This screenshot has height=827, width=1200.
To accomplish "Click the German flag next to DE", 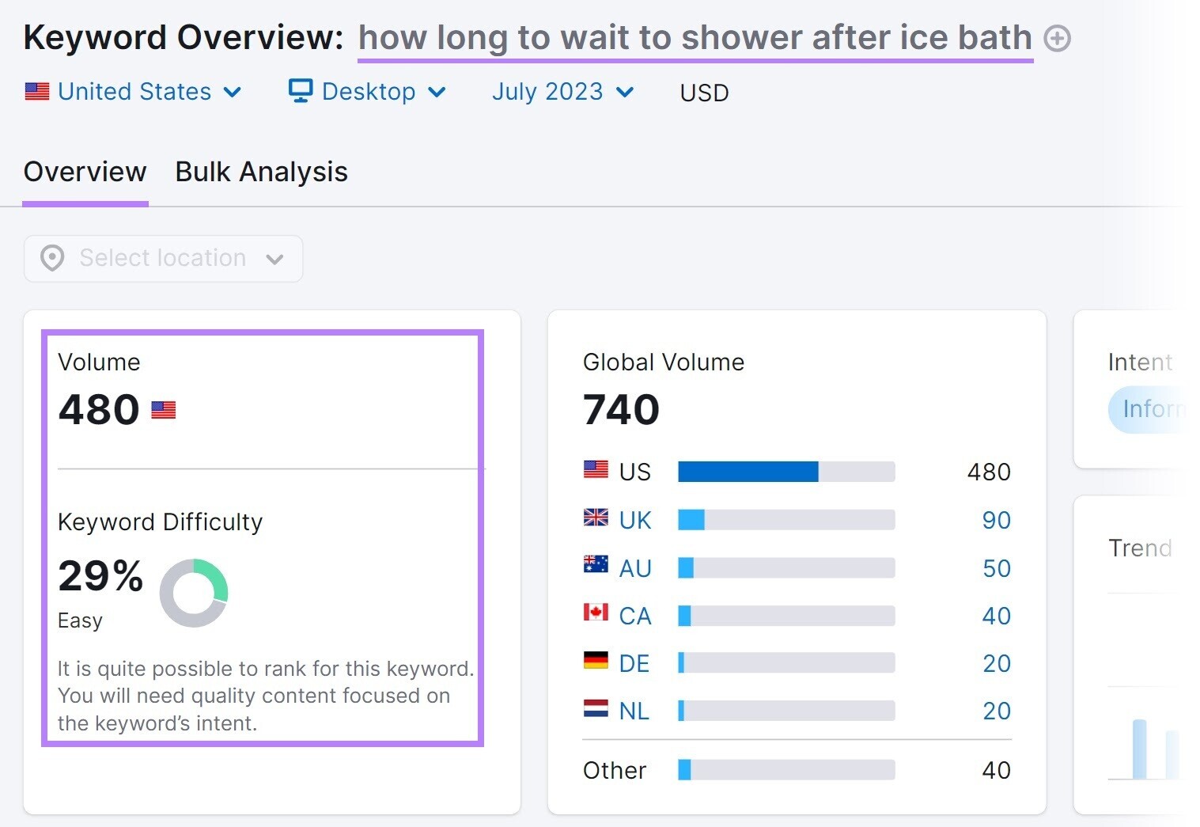I will tap(594, 662).
